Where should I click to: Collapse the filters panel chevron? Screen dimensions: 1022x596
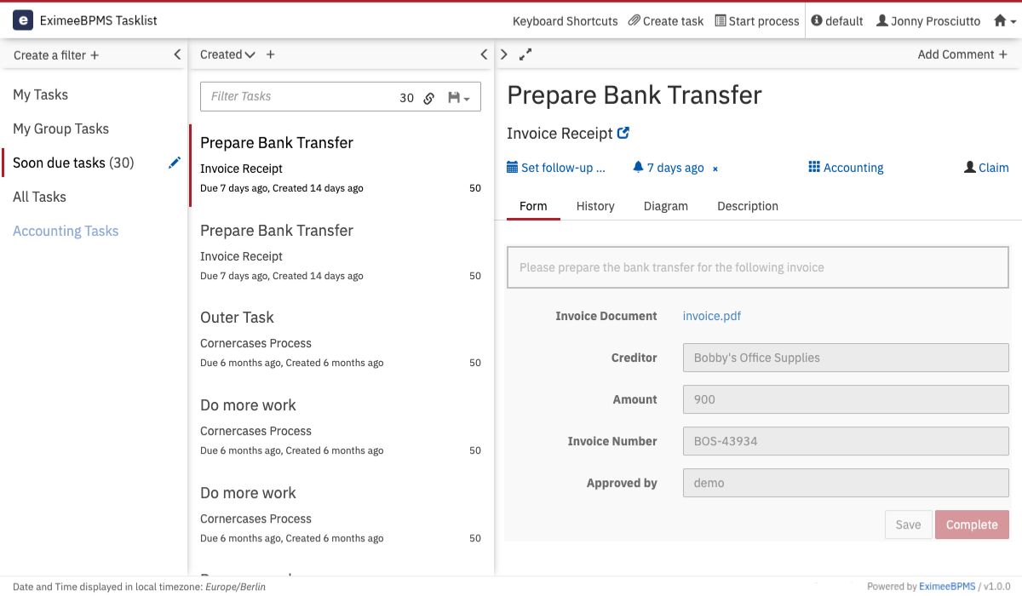177,54
